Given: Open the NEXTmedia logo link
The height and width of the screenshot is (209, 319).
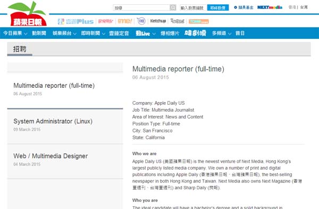Looking at the screenshot, I should click(x=270, y=7).
